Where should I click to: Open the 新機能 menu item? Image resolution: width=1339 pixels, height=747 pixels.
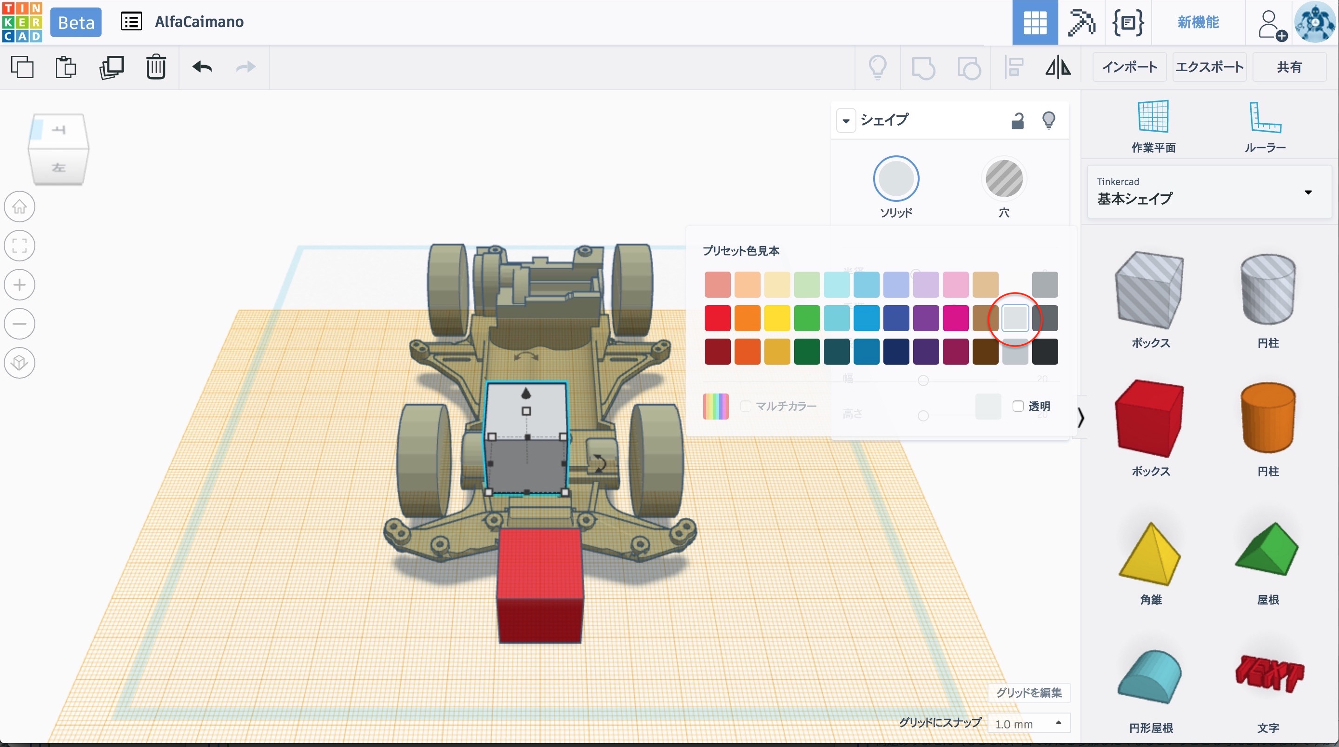pos(1198,22)
